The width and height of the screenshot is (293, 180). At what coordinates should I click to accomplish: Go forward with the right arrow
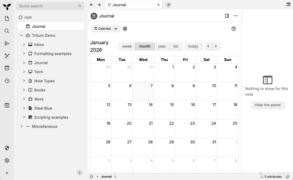99,5
